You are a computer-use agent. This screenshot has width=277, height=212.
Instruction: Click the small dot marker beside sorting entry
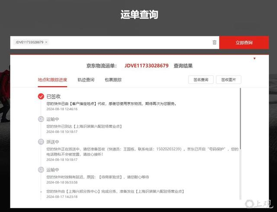[x=41, y=192]
